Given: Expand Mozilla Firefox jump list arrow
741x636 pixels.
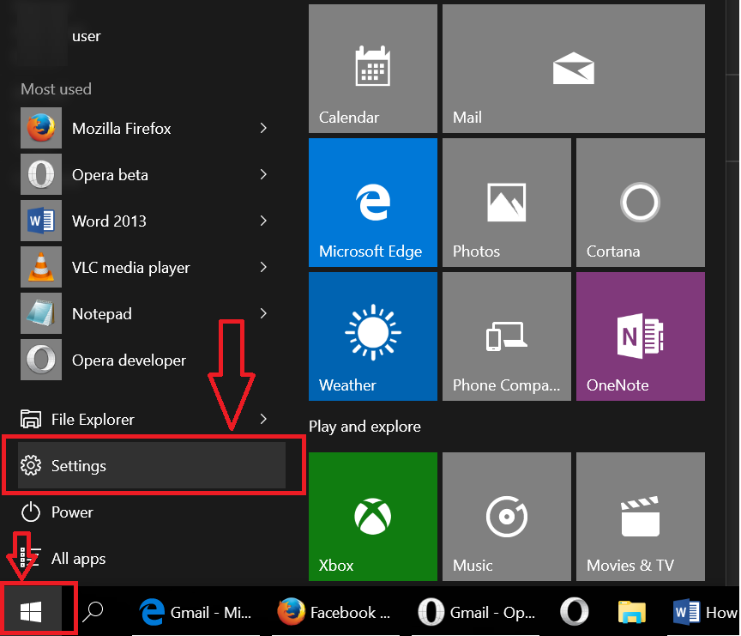Looking at the screenshot, I should pos(263,128).
